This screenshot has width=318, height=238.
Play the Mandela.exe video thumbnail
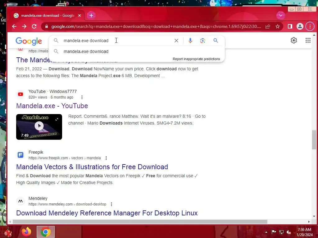click(39, 127)
